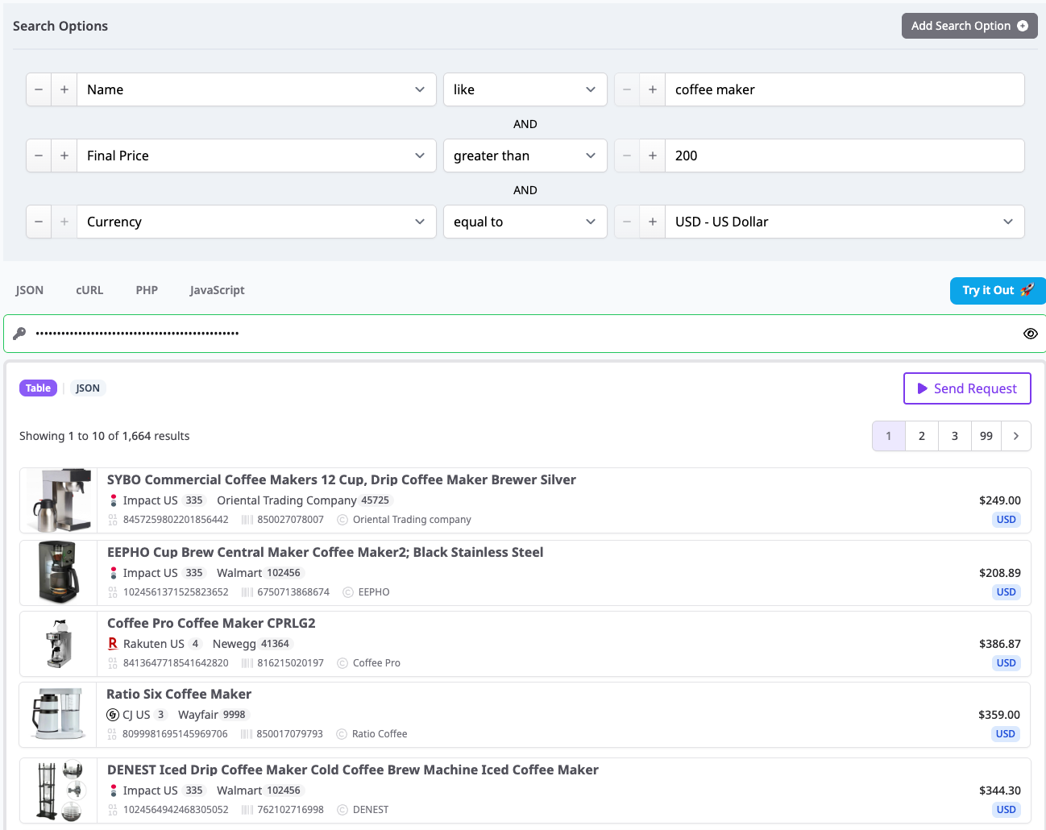1046x830 pixels.
Task: Add another value to coffee maker row
Action: 653,89
